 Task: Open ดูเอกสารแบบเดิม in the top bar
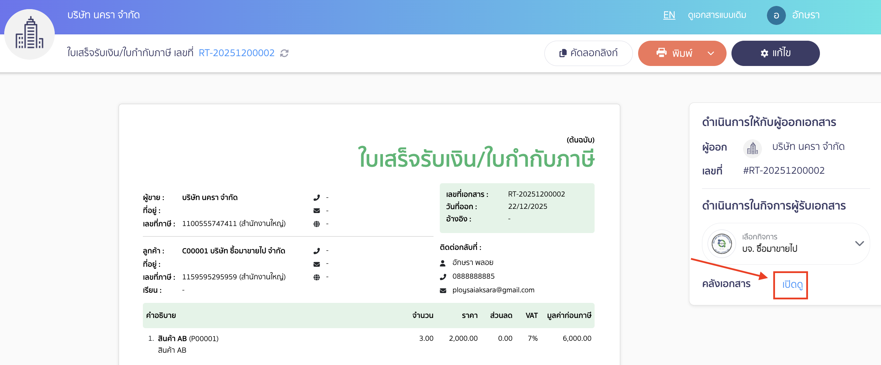pos(717,15)
